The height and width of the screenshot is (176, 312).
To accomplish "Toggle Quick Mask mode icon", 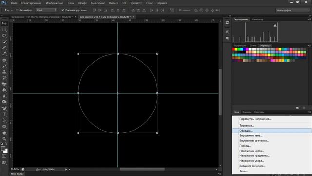I will point(4,156).
